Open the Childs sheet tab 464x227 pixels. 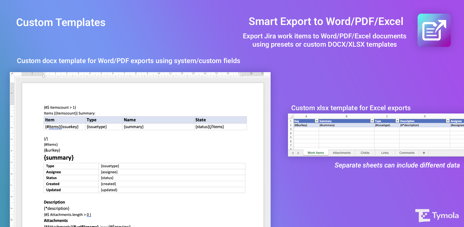pyautogui.click(x=365, y=153)
